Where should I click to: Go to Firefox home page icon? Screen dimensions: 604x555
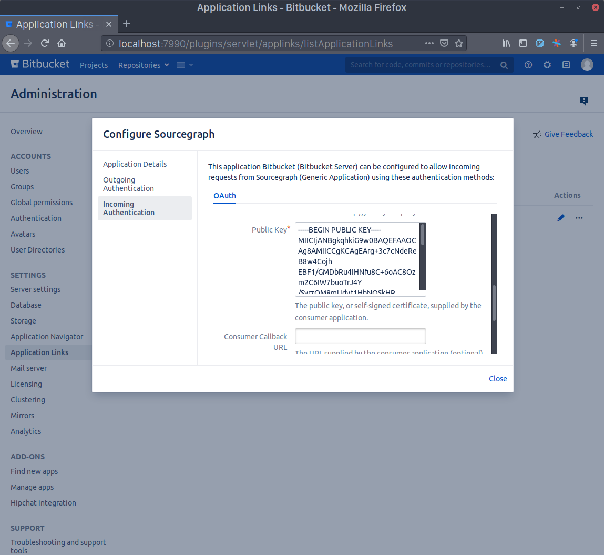(62, 43)
